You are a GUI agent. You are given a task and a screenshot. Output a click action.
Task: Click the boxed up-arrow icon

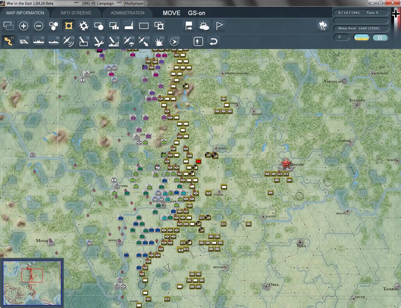tap(198, 41)
